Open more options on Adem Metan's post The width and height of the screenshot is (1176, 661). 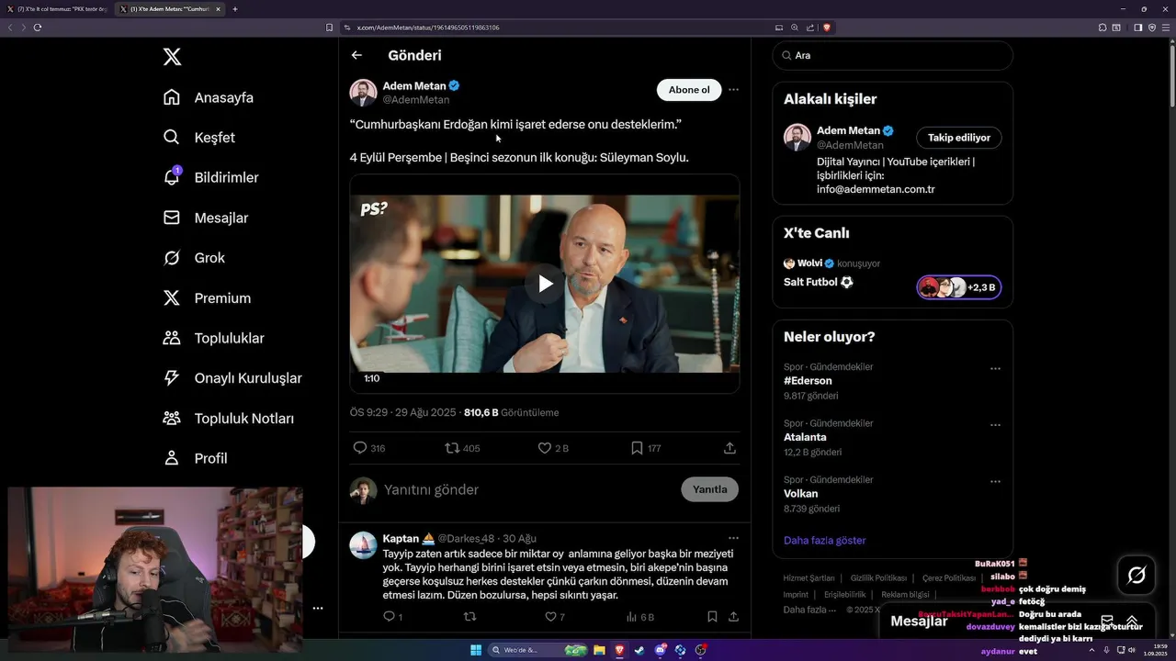[733, 90]
